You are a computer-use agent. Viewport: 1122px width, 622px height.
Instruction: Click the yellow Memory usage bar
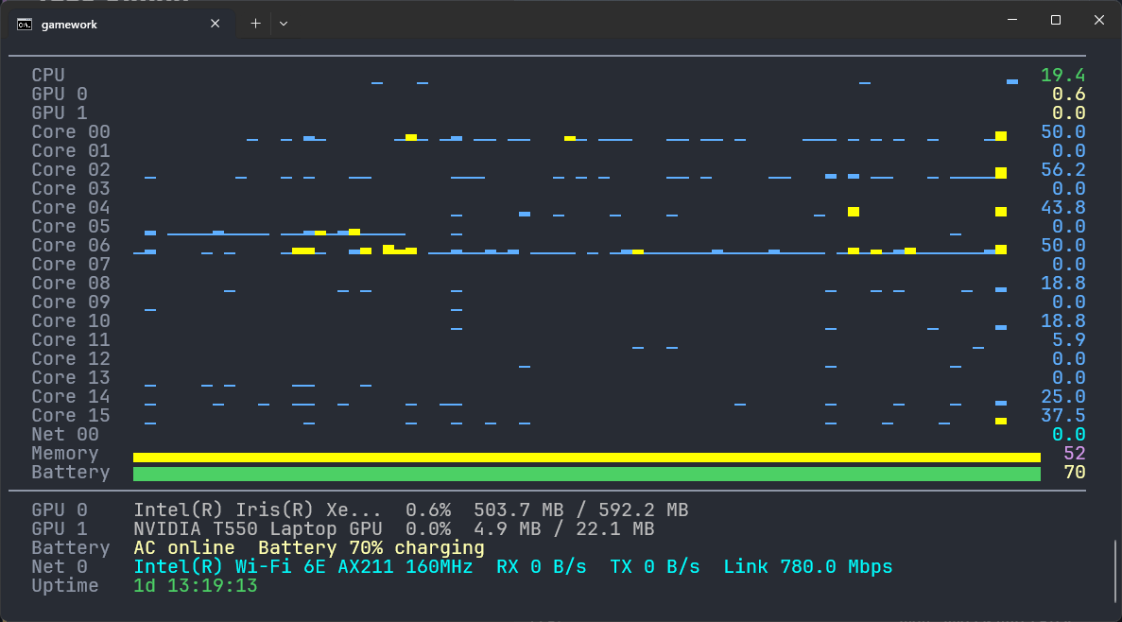pos(587,458)
